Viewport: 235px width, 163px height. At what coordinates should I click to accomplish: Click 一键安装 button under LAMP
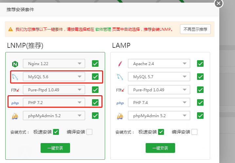point(160,148)
